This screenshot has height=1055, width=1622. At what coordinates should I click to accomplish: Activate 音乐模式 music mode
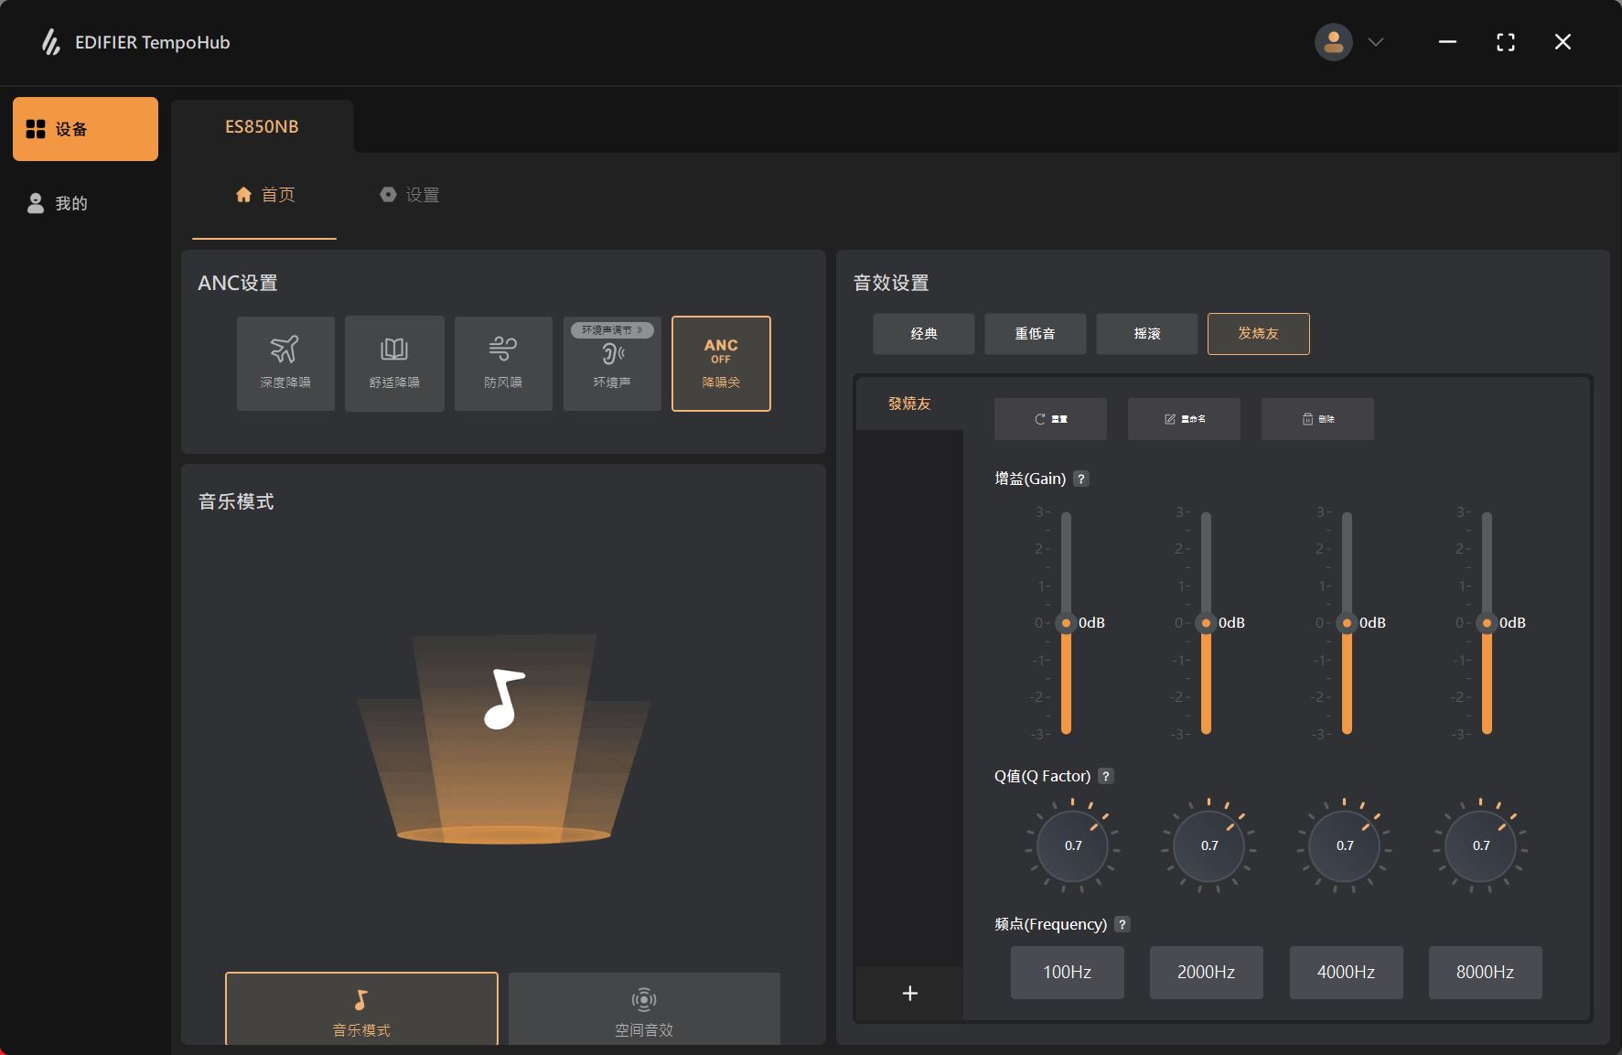tap(361, 1009)
